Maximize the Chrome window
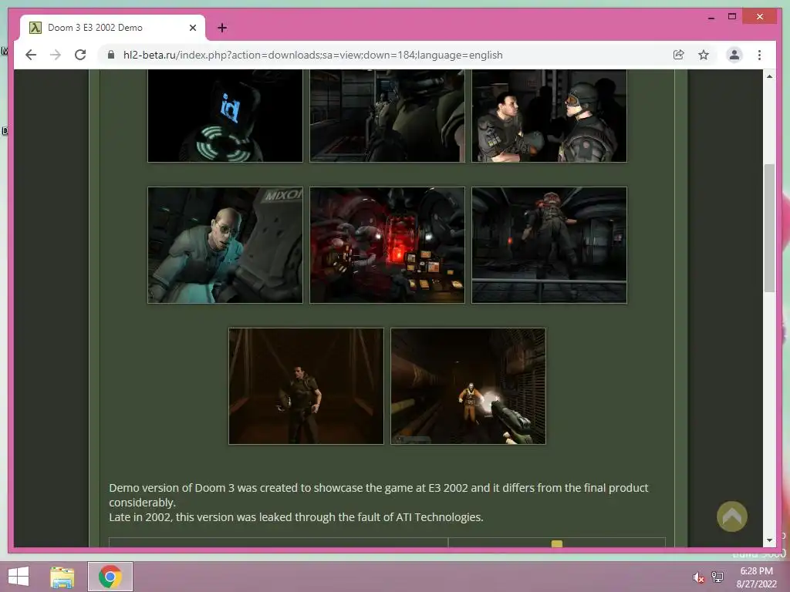Image resolution: width=790 pixels, height=592 pixels. tap(732, 17)
